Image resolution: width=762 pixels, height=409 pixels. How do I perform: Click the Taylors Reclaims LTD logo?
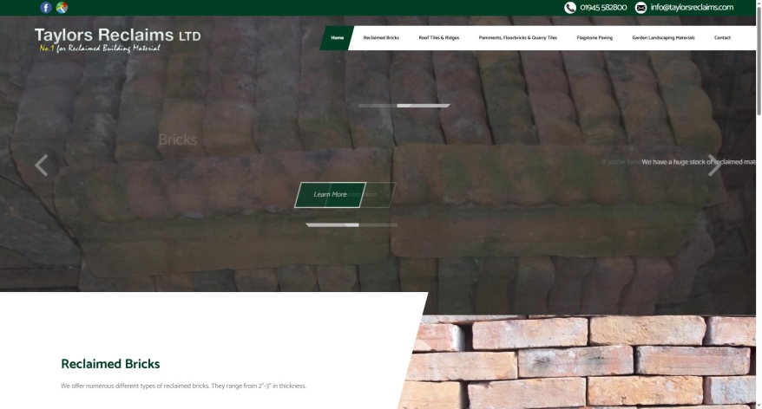[117, 39]
